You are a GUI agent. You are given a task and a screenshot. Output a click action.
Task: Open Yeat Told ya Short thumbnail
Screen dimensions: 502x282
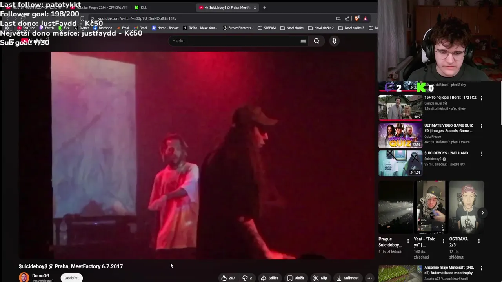pos(431,207)
